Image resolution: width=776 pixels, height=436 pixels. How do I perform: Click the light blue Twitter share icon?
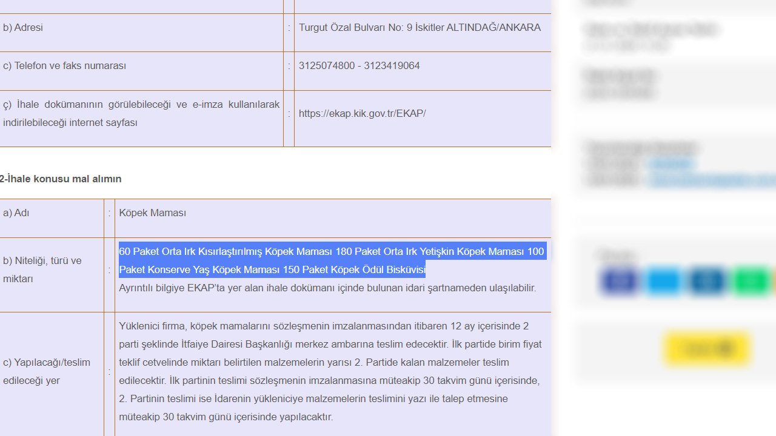point(663,282)
